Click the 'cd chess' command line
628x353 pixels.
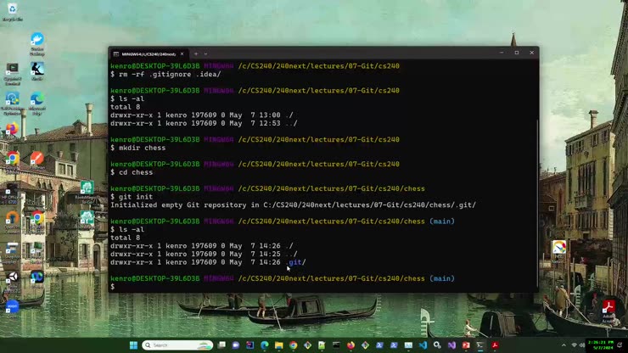coord(132,172)
